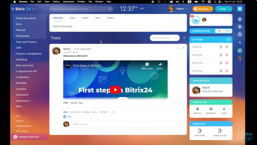Click the App Store mobile icon

click(x=200, y=132)
